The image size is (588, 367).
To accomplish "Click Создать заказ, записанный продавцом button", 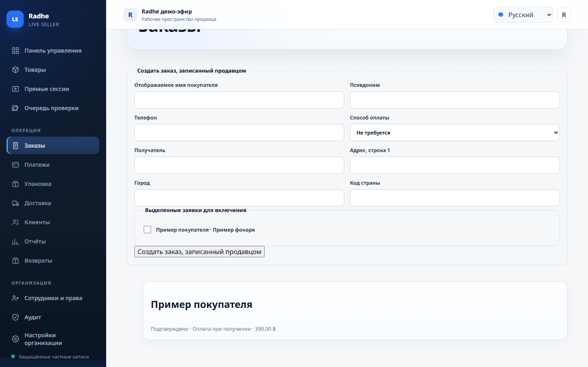I will pyautogui.click(x=199, y=252).
